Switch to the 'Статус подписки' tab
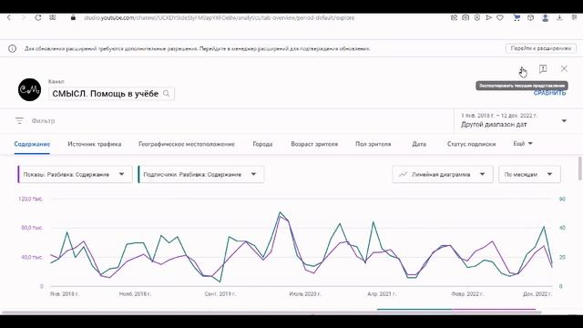The width and height of the screenshot is (583, 328). point(471,144)
